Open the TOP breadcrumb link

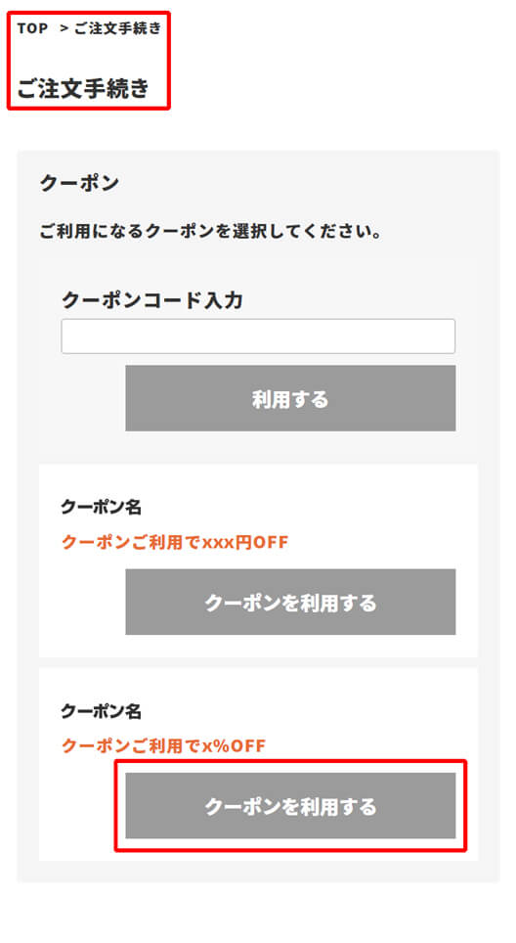[32, 28]
